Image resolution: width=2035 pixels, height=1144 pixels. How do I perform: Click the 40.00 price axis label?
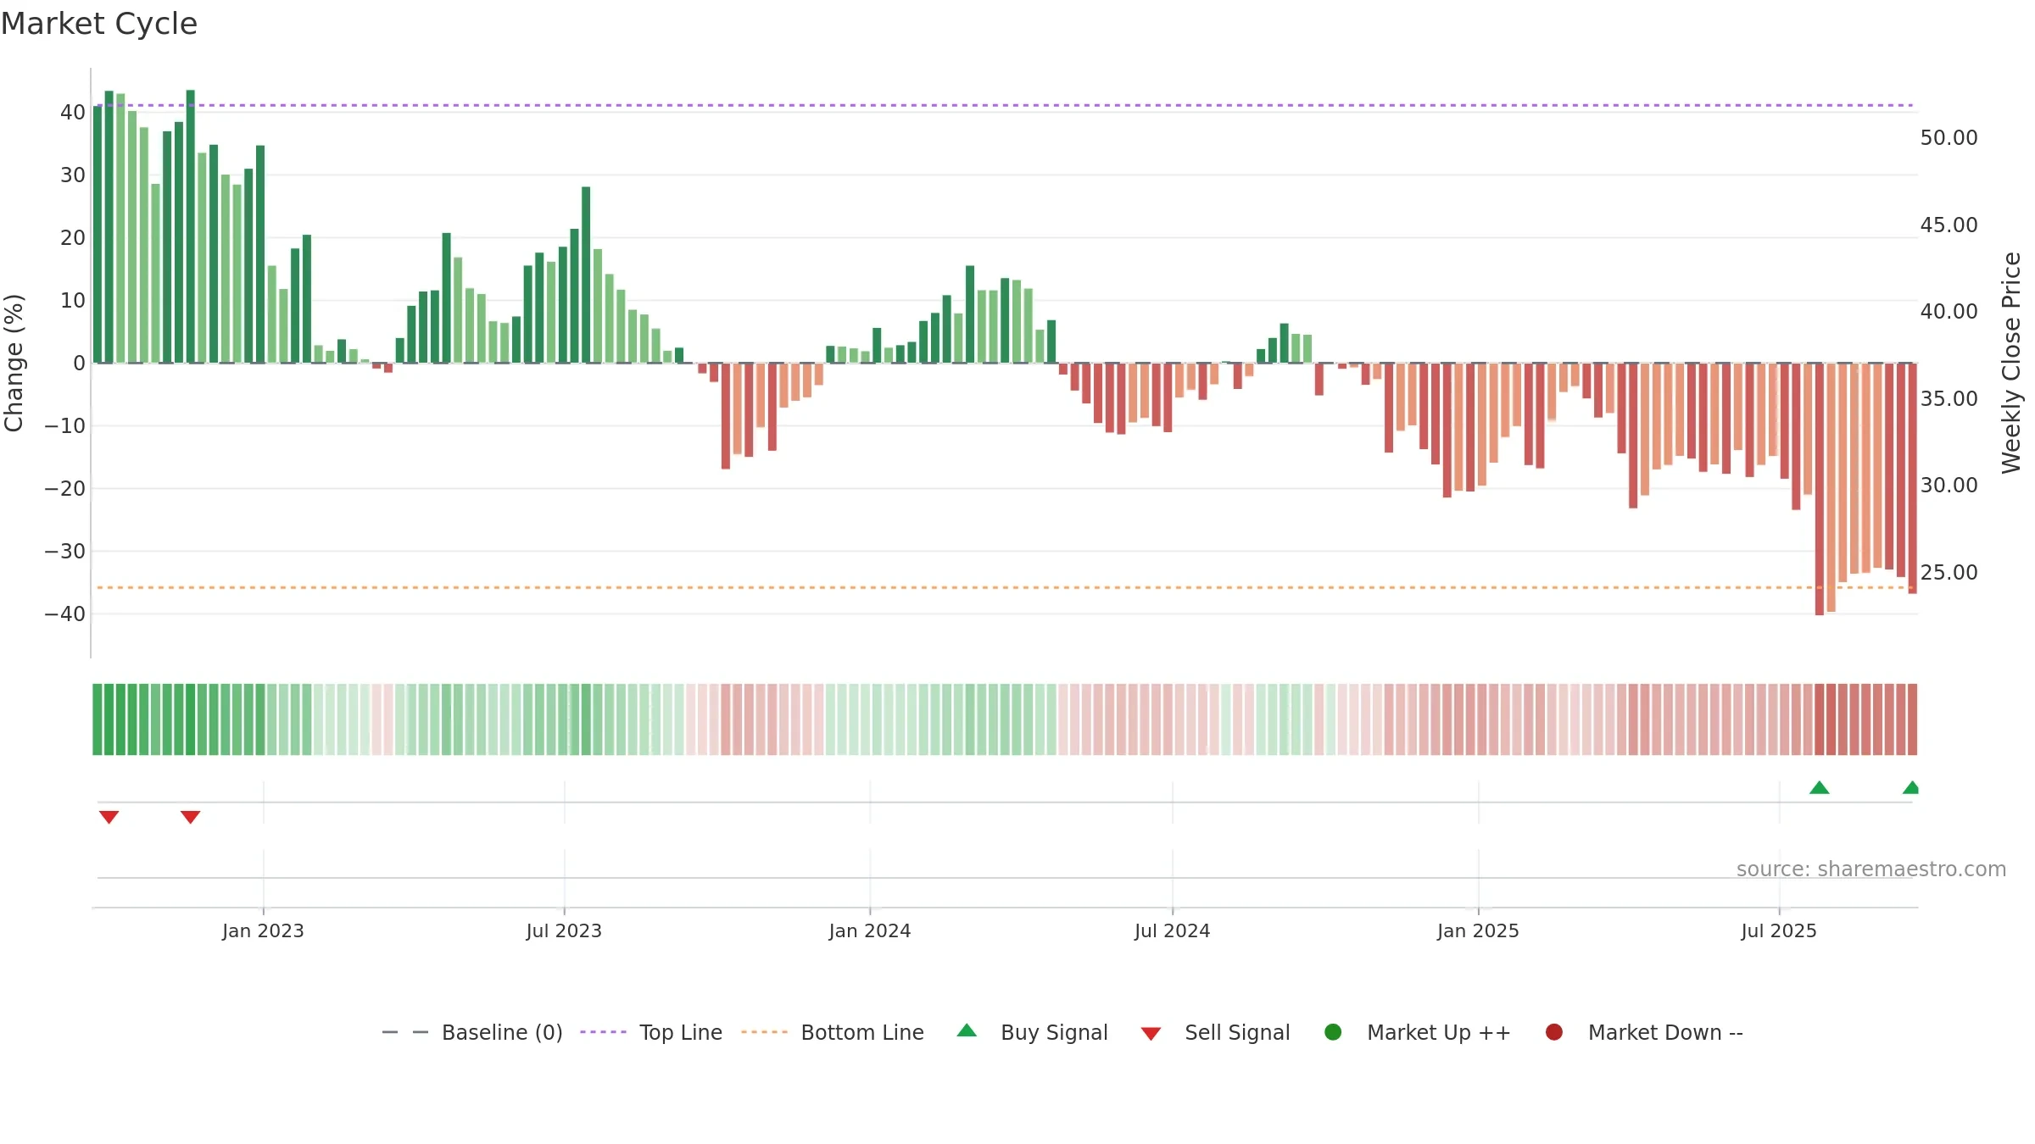point(1949,312)
